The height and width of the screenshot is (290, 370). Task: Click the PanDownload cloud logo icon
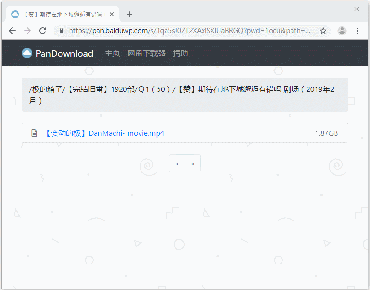(27, 53)
